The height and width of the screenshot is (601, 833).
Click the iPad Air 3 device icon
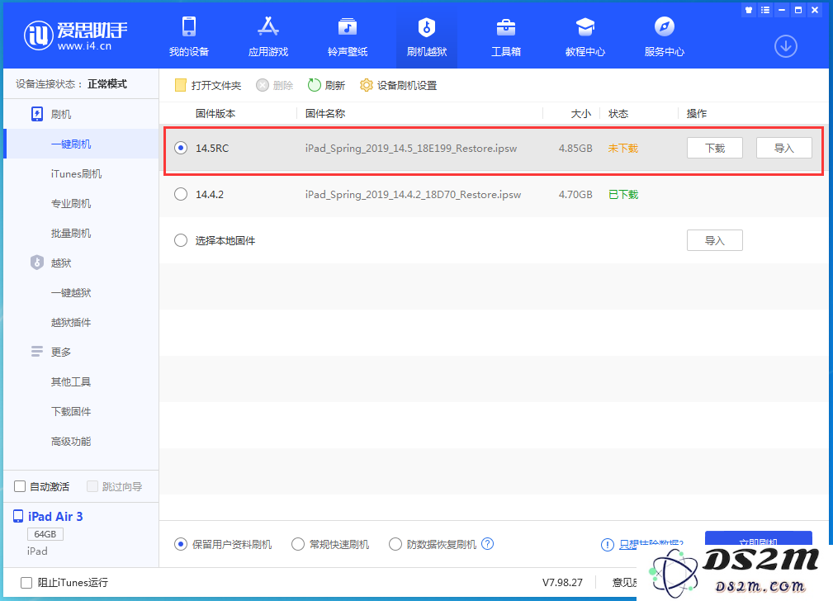pos(18,516)
